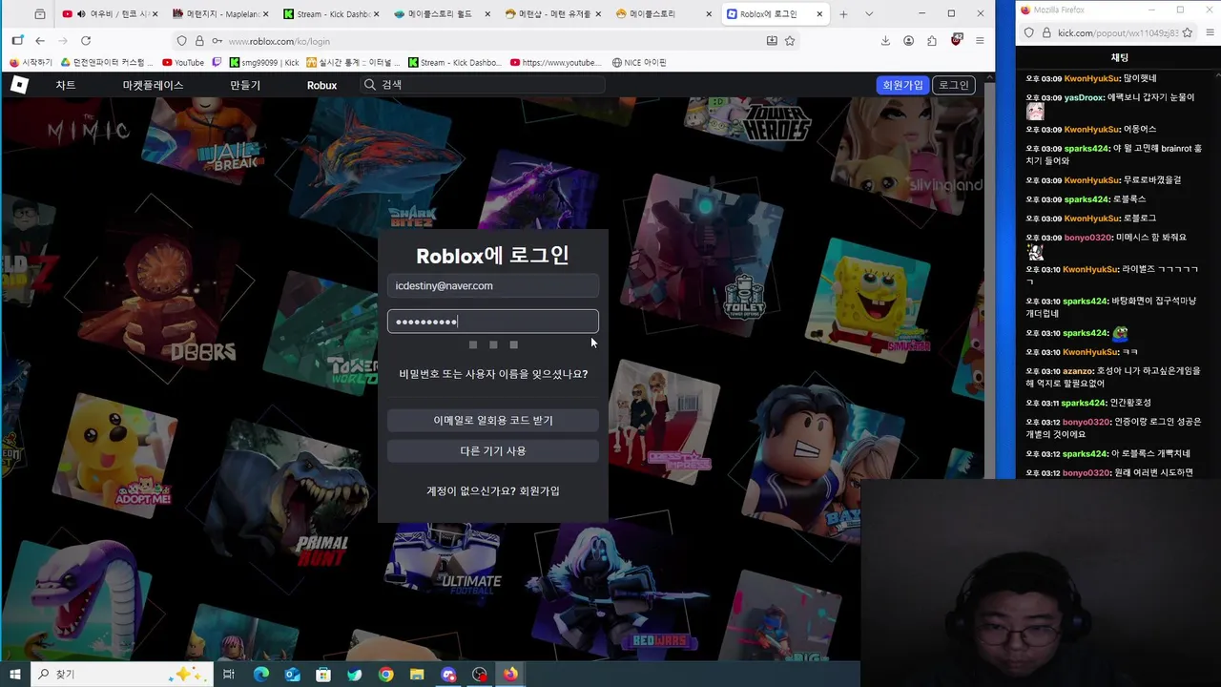Click 다른 기기 사용 button
Screen dimensions: 1221x687
pyautogui.click(x=493, y=450)
